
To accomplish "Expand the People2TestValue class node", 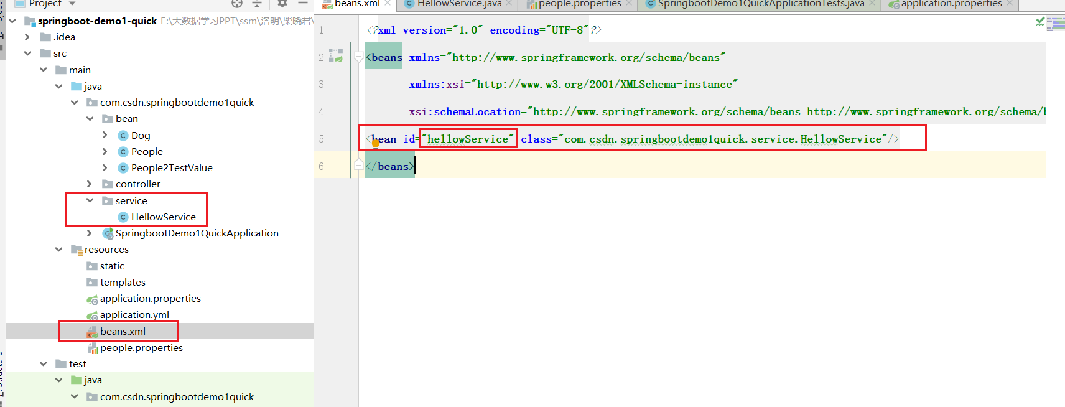I will click(x=105, y=168).
